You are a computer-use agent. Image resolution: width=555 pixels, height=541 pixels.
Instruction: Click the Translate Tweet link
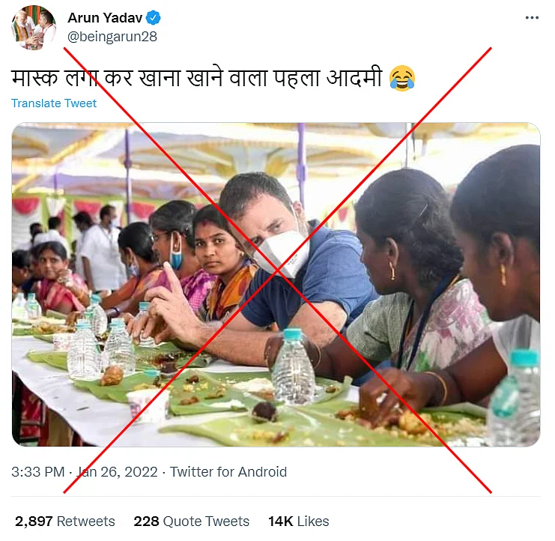point(54,103)
